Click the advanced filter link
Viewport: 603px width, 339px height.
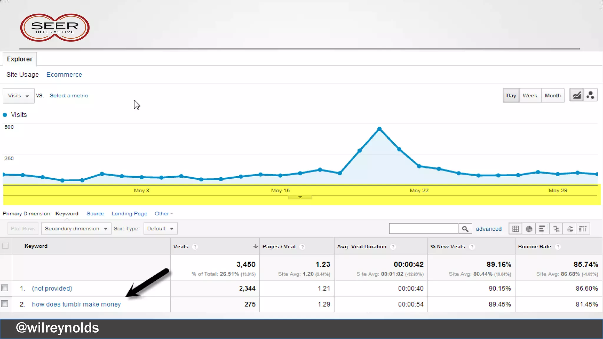pyautogui.click(x=488, y=229)
